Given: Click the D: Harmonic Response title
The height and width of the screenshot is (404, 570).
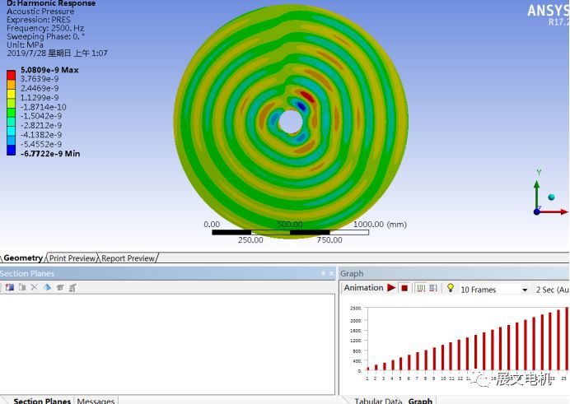Looking at the screenshot, I should click(51, 3).
